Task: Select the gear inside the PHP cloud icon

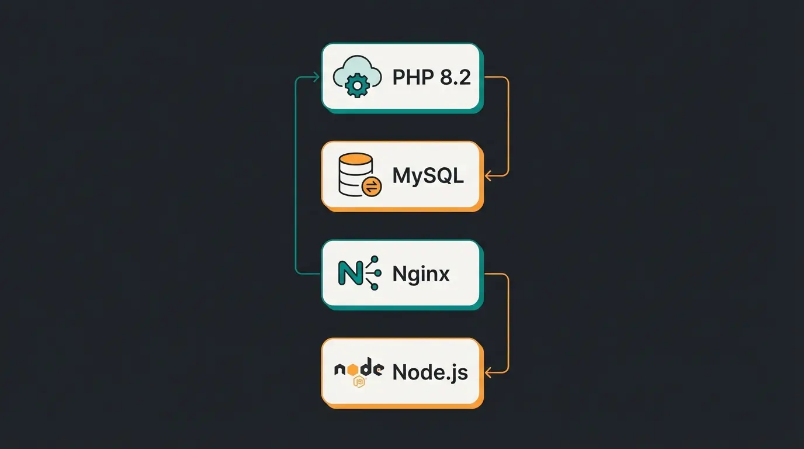Action: click(x=356, y=84)
